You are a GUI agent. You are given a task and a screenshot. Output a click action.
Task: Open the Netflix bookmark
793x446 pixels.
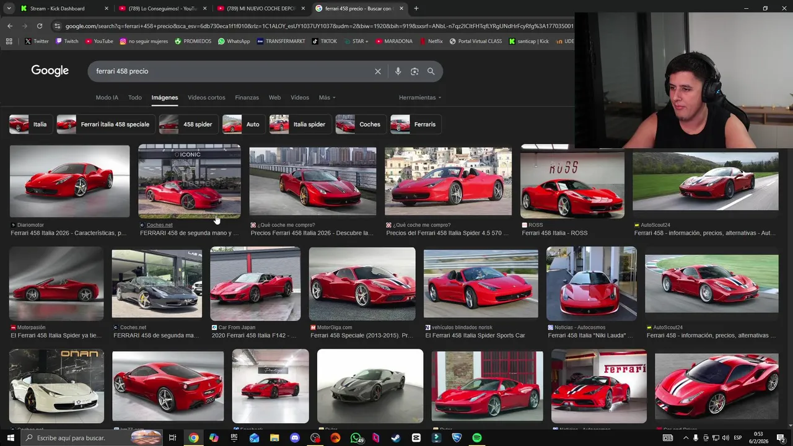click(x=431, y=42)
